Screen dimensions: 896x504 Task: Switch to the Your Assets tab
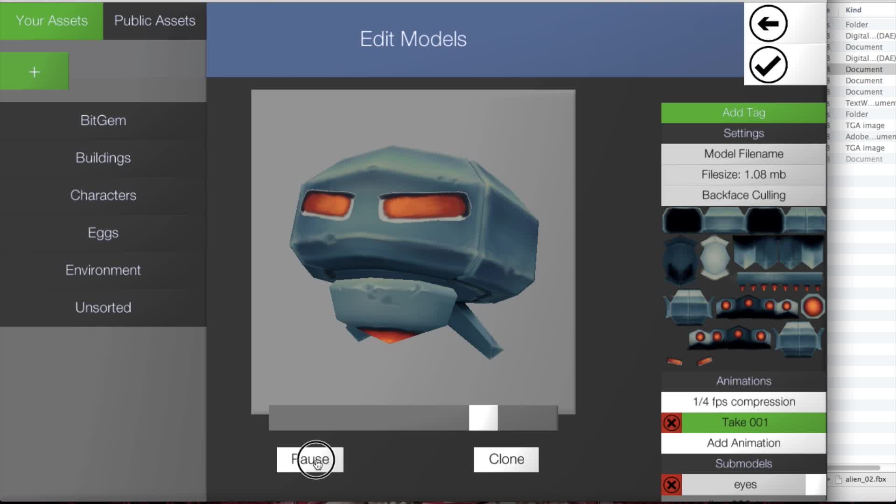point(51,21)
